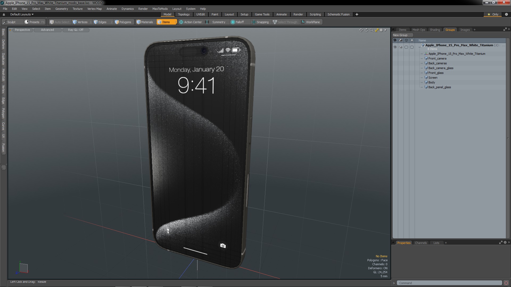Add a new layout tab with plus
Screen dimensions: 511x287
point(357,14)
